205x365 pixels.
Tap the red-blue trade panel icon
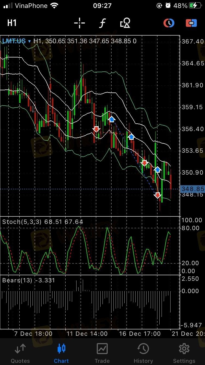[x=191, y=23]
